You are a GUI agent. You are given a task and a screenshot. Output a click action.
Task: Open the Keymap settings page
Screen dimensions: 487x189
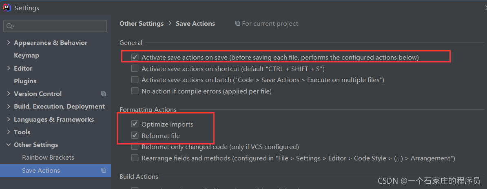coord(27,56)
